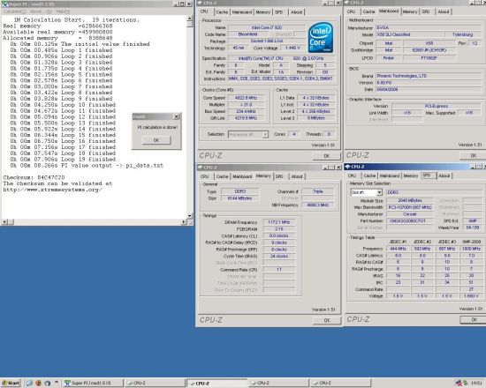Click the Super PI horizontal scrollbar left arrow
486x388 pixels.
click(x=4, y=221)
